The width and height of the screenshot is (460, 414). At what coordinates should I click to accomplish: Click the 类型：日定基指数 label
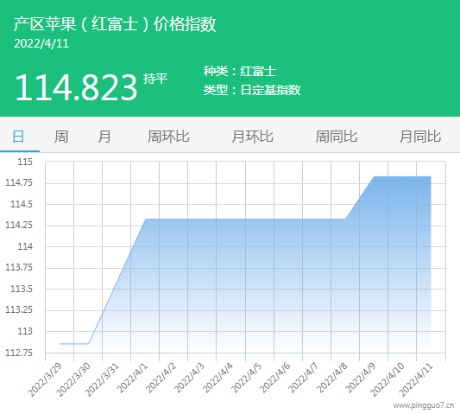point(252,90)
